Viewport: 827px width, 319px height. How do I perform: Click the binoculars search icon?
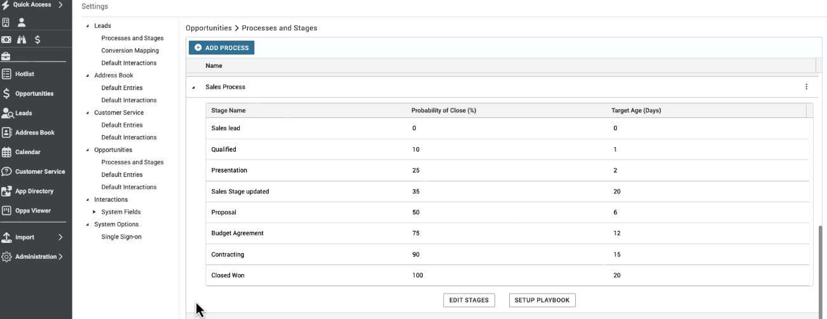[22, 39]
